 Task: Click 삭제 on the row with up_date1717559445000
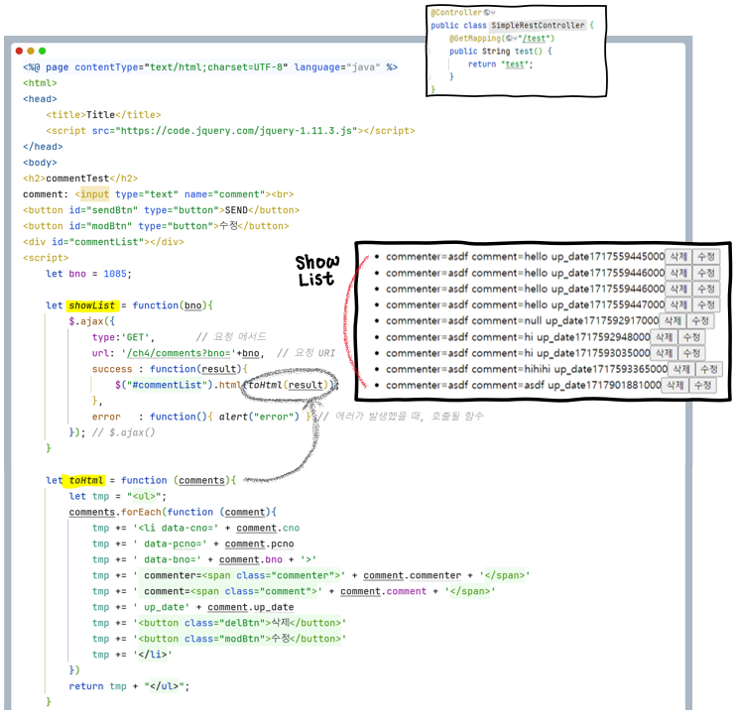tap(678, 257)
